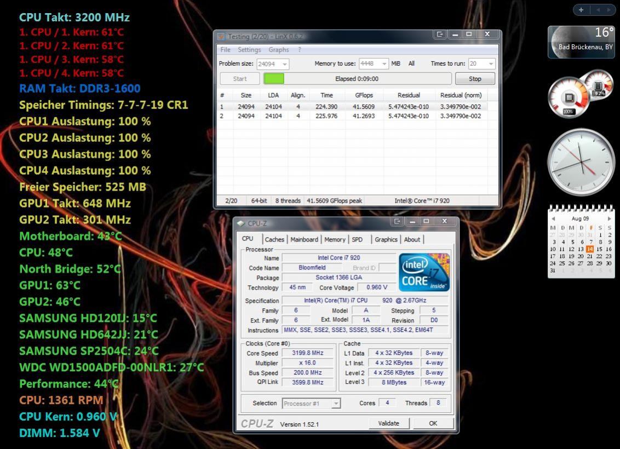Click the analog clock gadget
Image resolution: width=620 pixels, height=449 pixels.
pos(581,162)
